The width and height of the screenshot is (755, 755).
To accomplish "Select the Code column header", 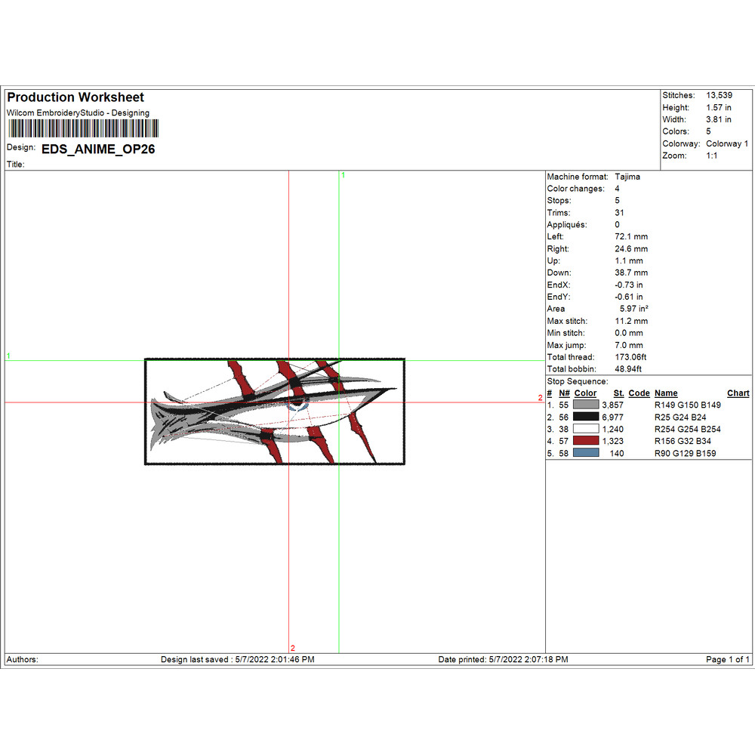I will coord(639,393).
